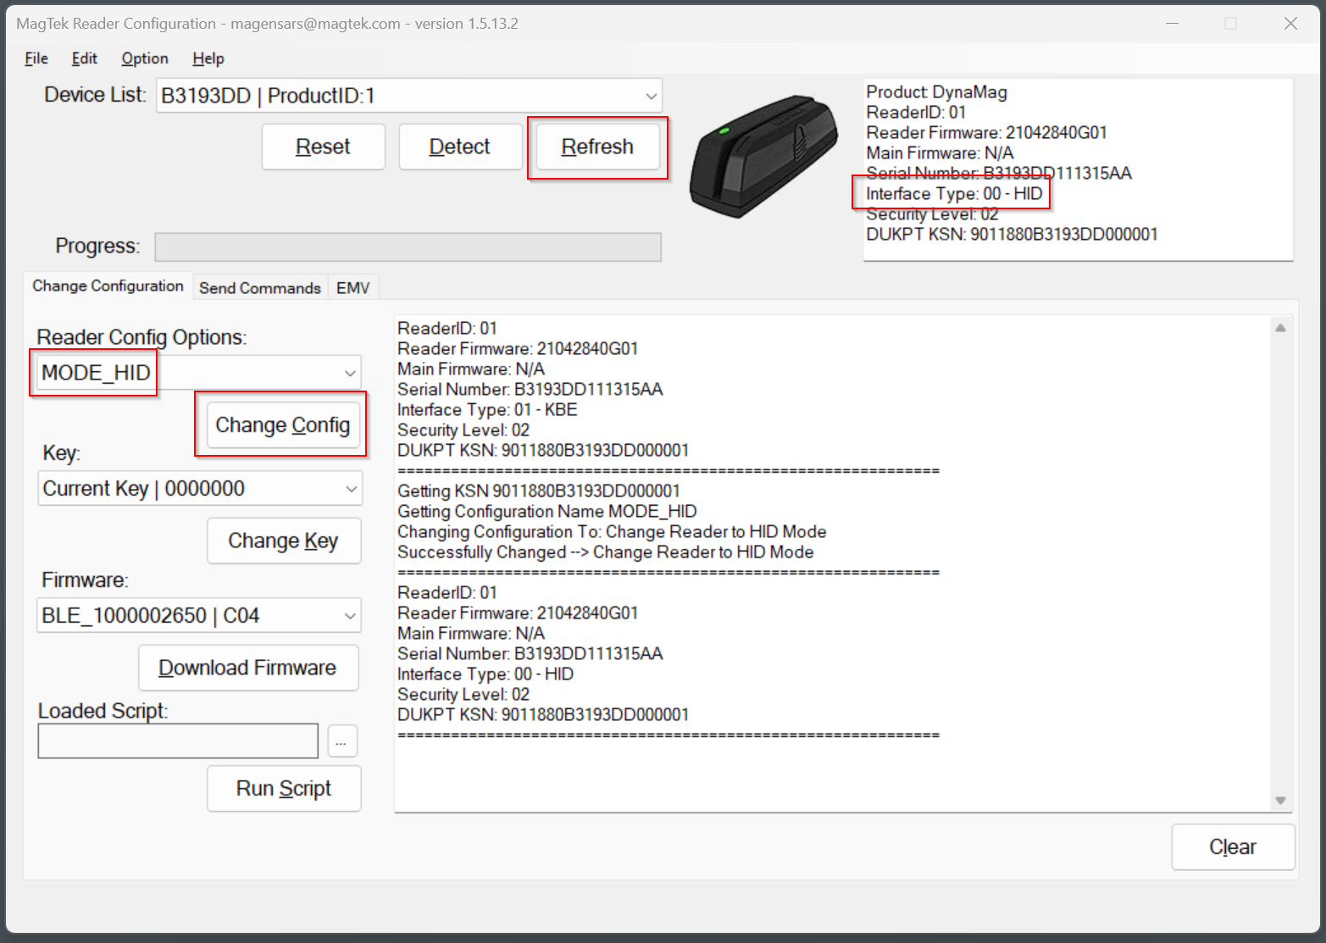Click 'Getting Configuration Name MODE_HID' log line
This screenshot has height=943, width=1326.
[547, 512]
